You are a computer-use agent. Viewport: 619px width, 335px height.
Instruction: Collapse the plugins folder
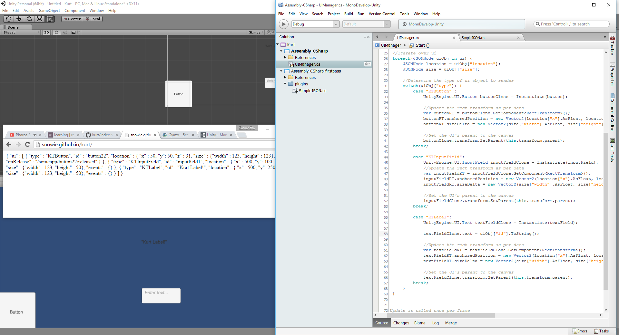click(x=285, y=84)
